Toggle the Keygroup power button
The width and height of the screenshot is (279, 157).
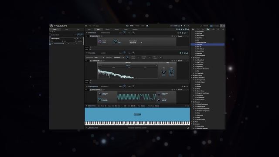[x=89, y=86]
